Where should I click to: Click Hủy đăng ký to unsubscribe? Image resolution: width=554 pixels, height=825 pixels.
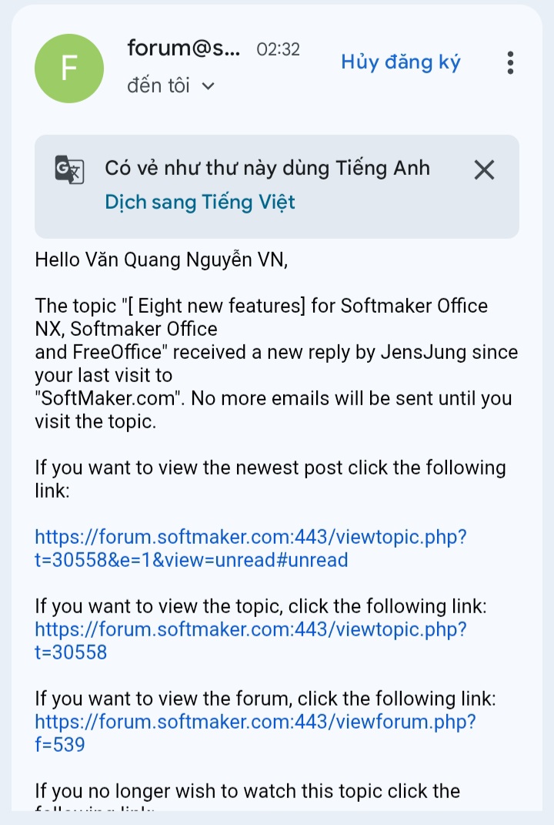coord(401,62)
